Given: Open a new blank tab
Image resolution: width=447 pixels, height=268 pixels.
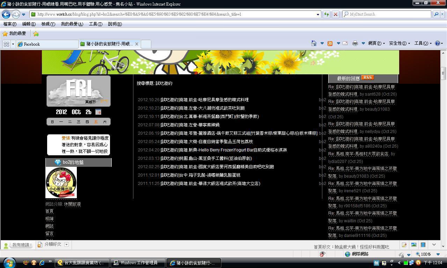Looking at the screenshot, I should 146,44.
